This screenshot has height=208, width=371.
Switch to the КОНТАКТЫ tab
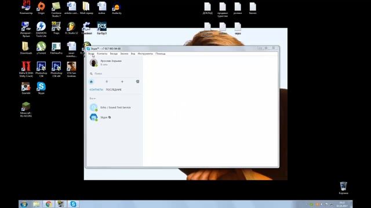pos(96,90)
